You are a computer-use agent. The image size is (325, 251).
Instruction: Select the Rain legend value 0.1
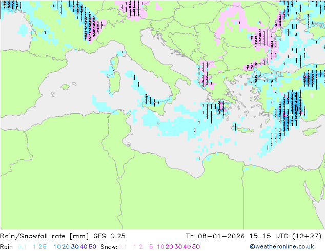tap(22, 247)
